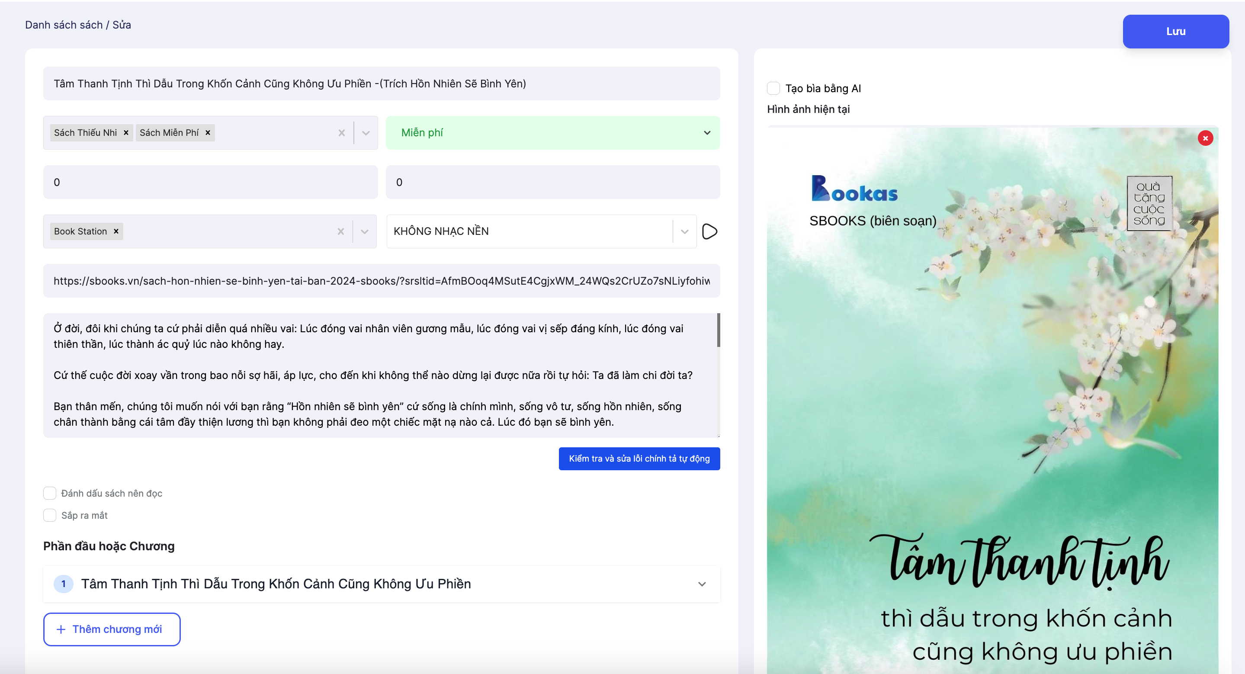
Task: Tick the Sắp ra mắt checkbox
Action: click(x=50, y=515)
